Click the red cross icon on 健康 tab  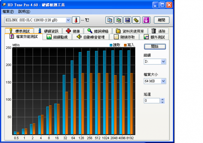click(69, 31)
